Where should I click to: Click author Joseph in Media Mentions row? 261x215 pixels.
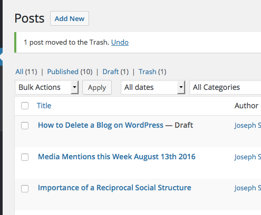click(247, 157)
